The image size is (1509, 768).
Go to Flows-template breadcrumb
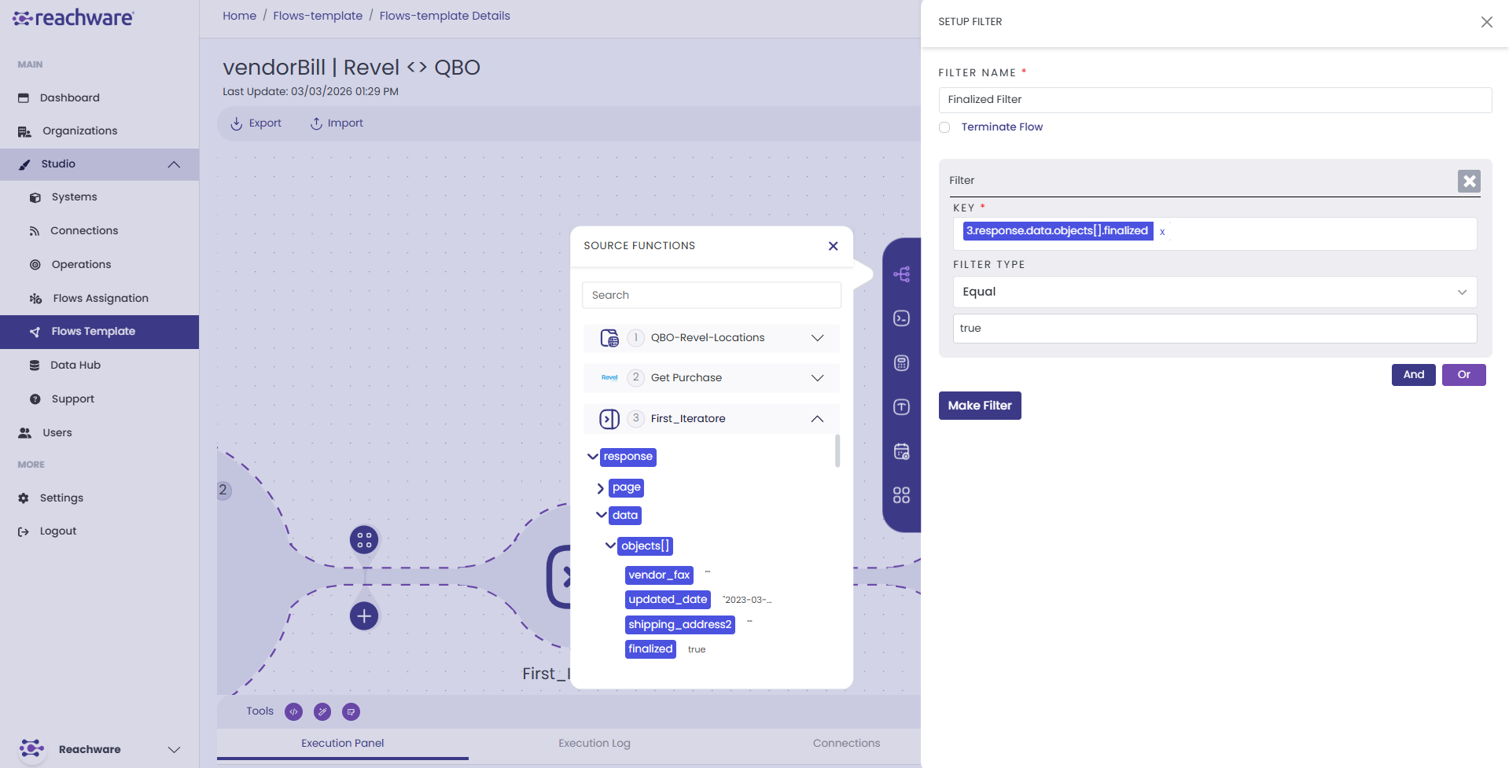pyautogui.click(x=318, y=16)
